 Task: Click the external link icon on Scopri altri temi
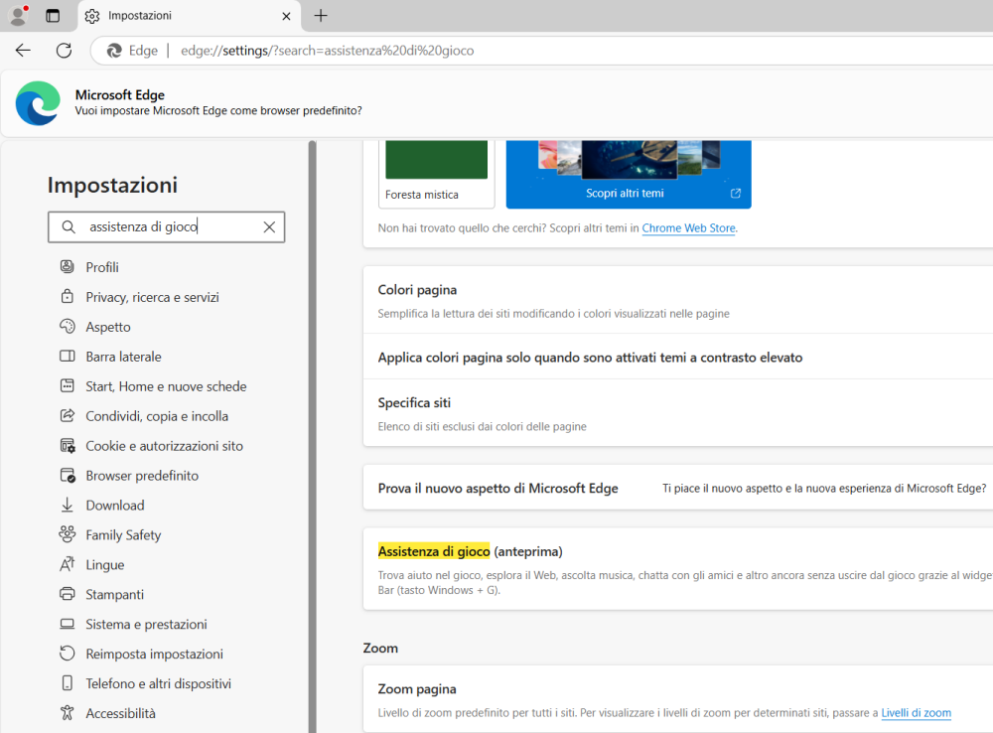[735, 194]
